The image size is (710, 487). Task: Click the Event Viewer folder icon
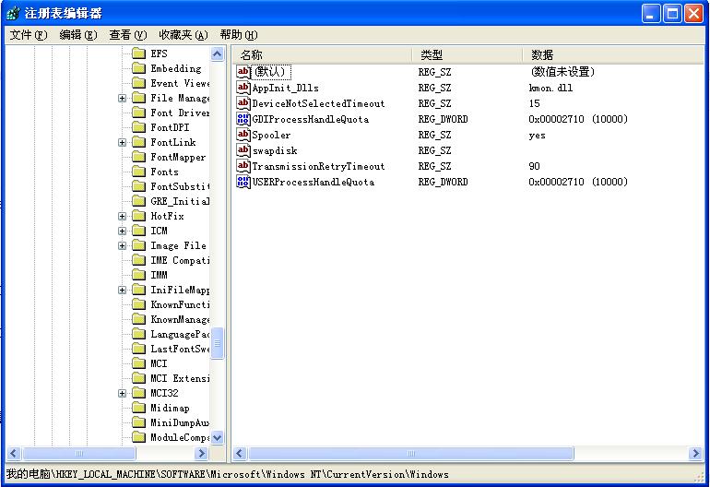click(138, 83)
